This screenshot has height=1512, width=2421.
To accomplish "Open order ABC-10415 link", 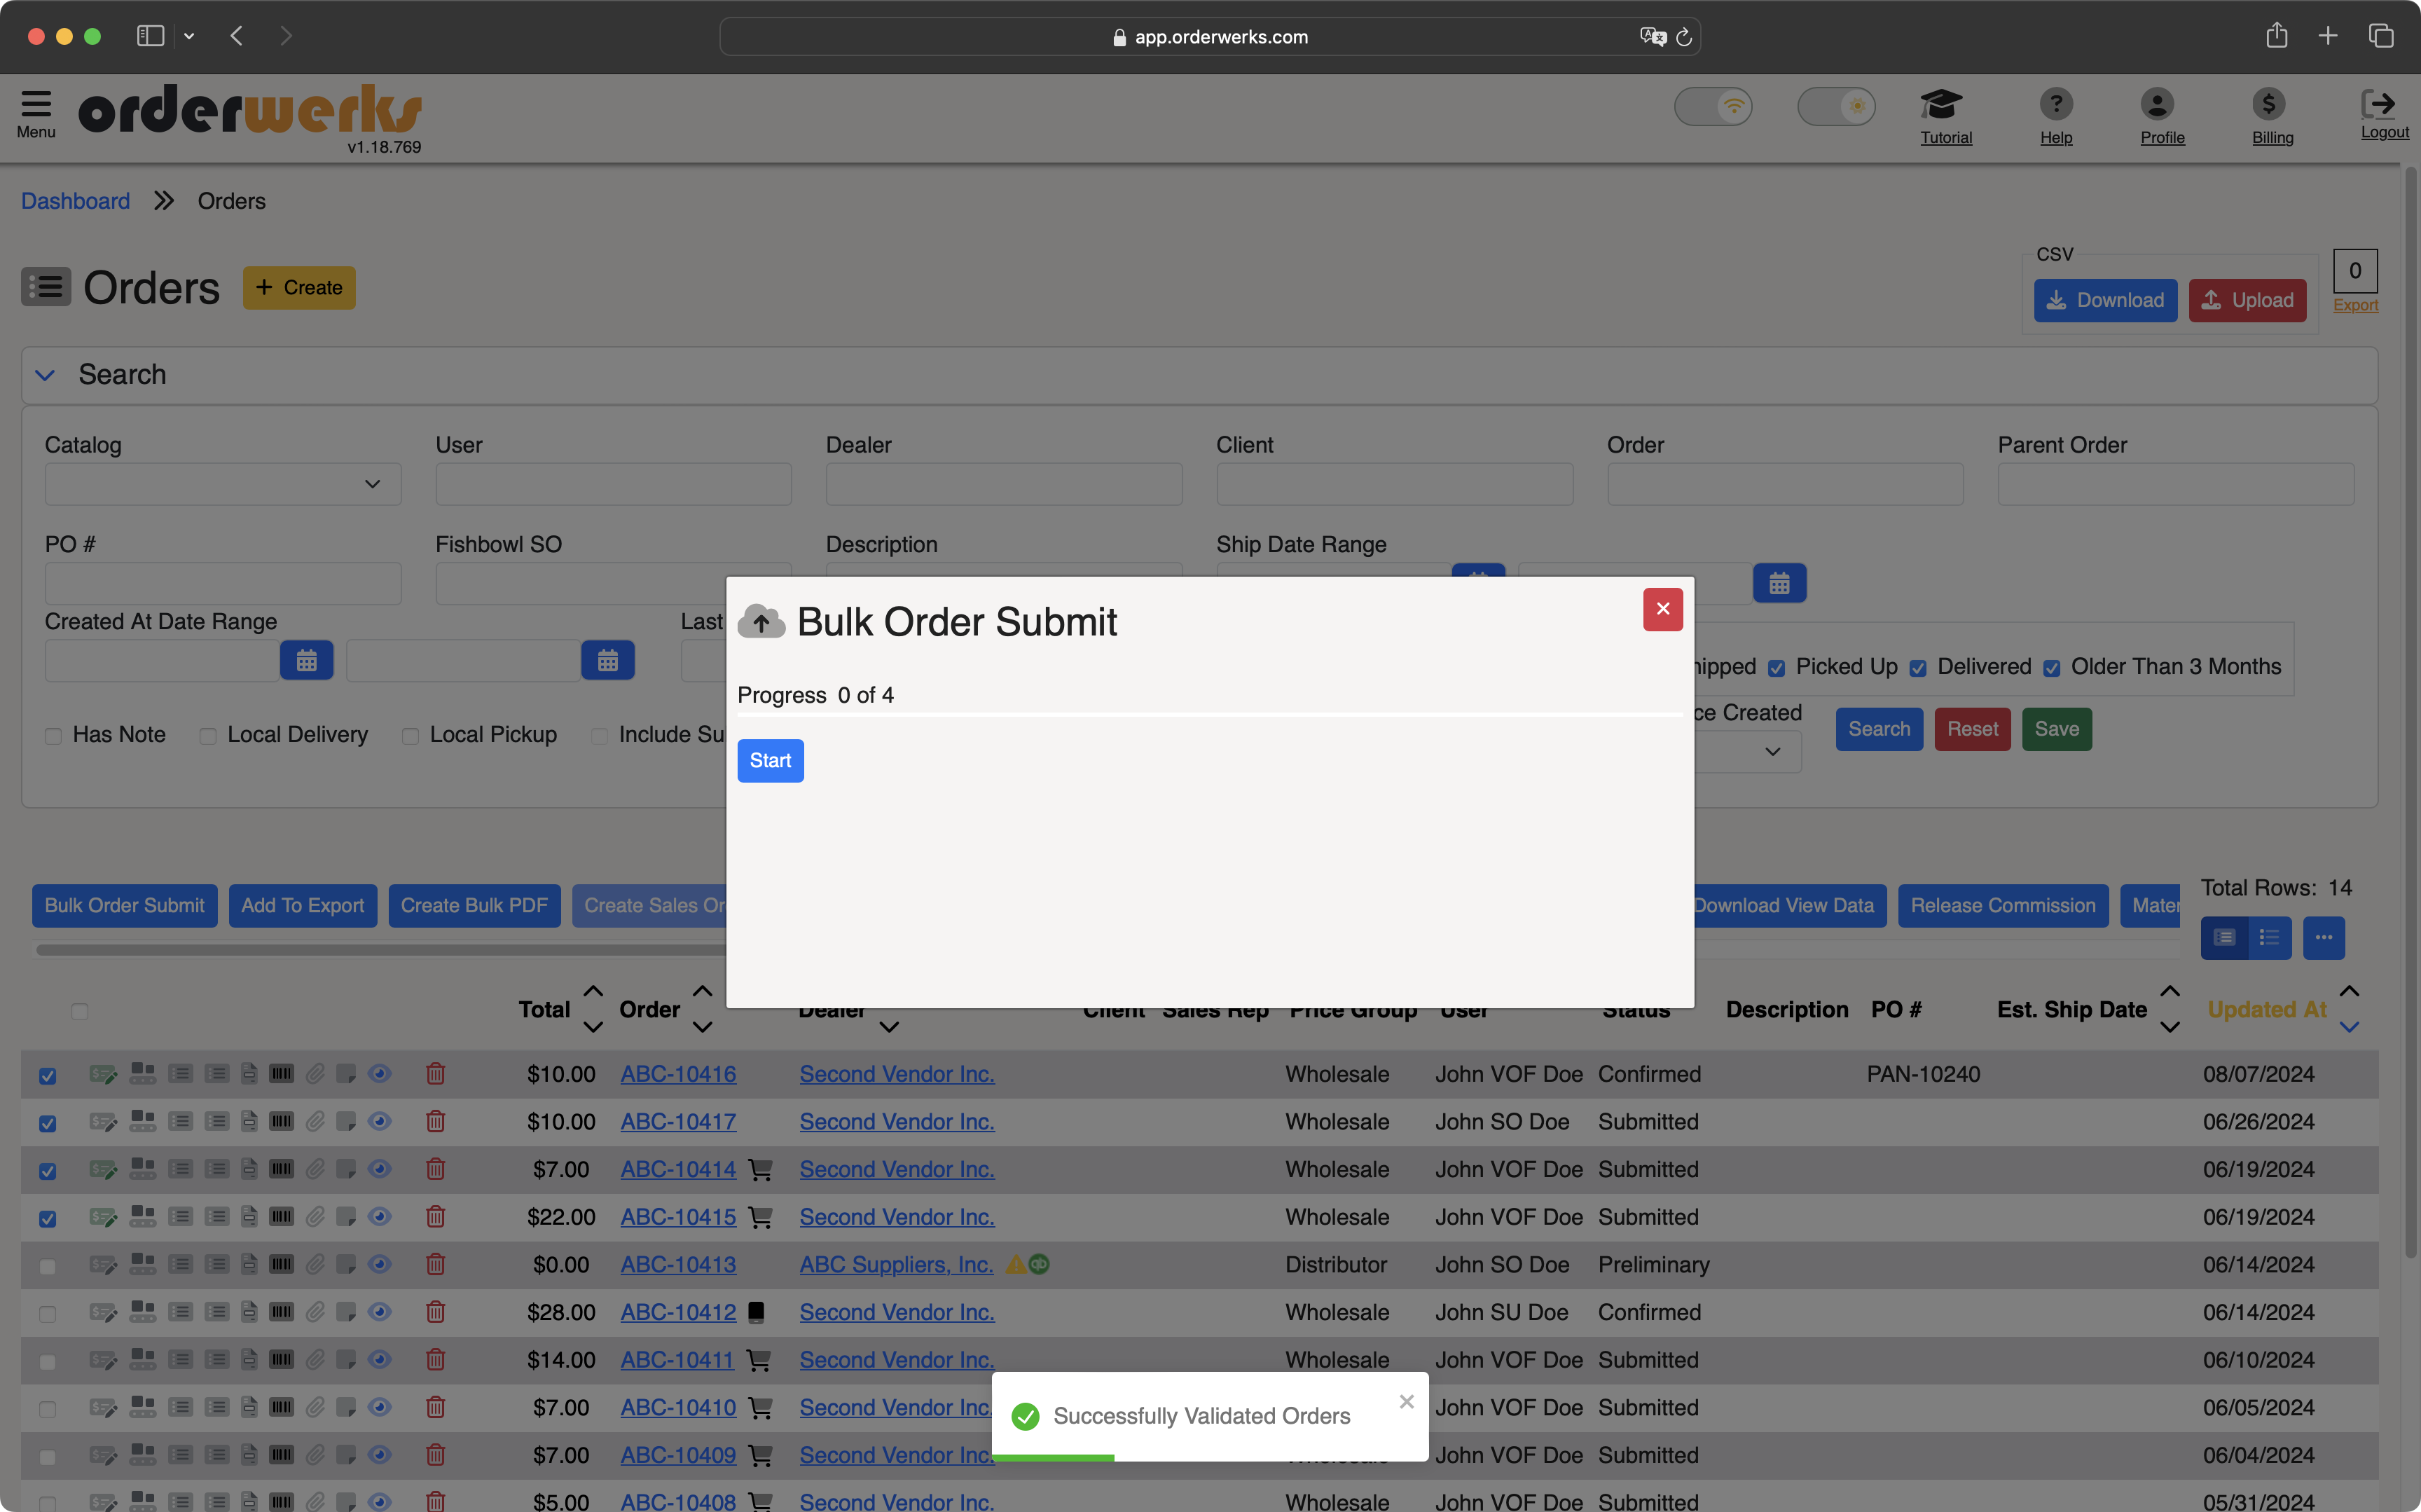I will [x=677, y=1217].
